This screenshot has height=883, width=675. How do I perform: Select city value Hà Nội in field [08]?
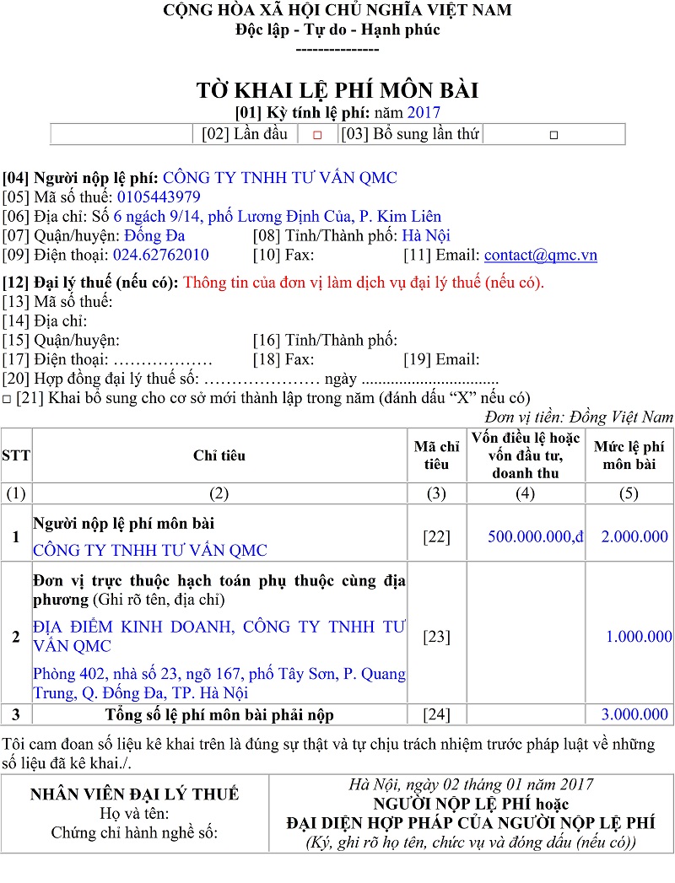click(x=426, y=236)
